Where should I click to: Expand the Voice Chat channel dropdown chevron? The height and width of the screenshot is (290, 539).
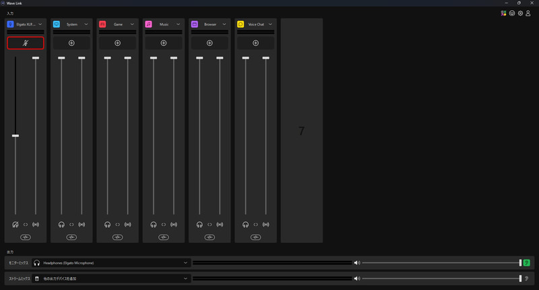(x=271, y=24)
